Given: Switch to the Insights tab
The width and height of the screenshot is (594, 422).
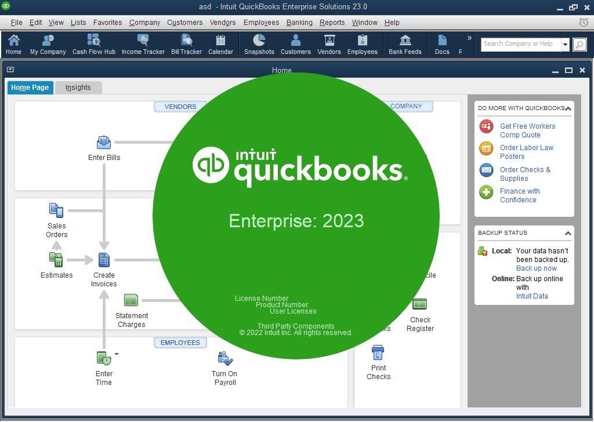Looking at the screenshot, I should pyautogui.click(x=78, y=88).
